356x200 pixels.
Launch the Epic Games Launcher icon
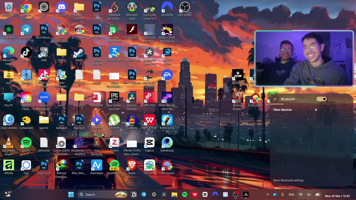click(x=114, y=101)
